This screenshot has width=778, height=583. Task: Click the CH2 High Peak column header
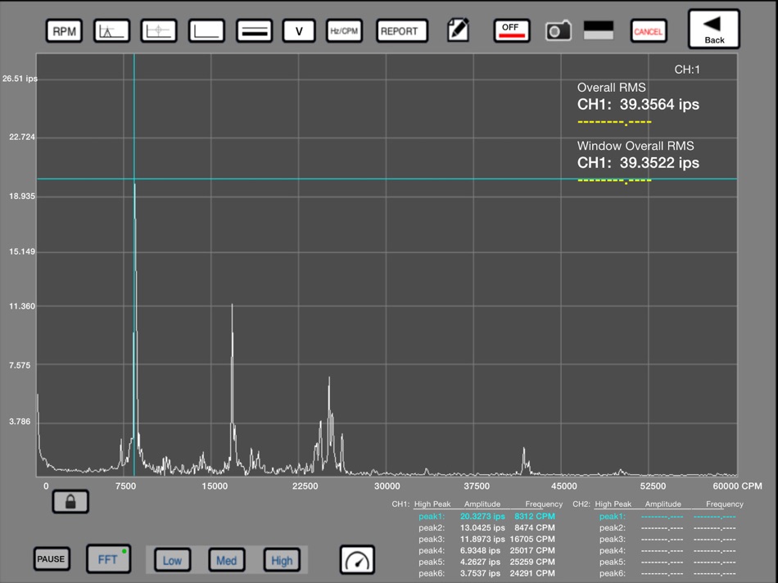613,504
